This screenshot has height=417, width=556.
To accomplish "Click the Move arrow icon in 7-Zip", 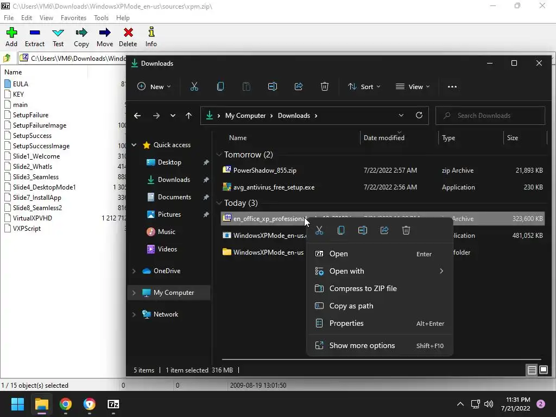I will point(105,33).
